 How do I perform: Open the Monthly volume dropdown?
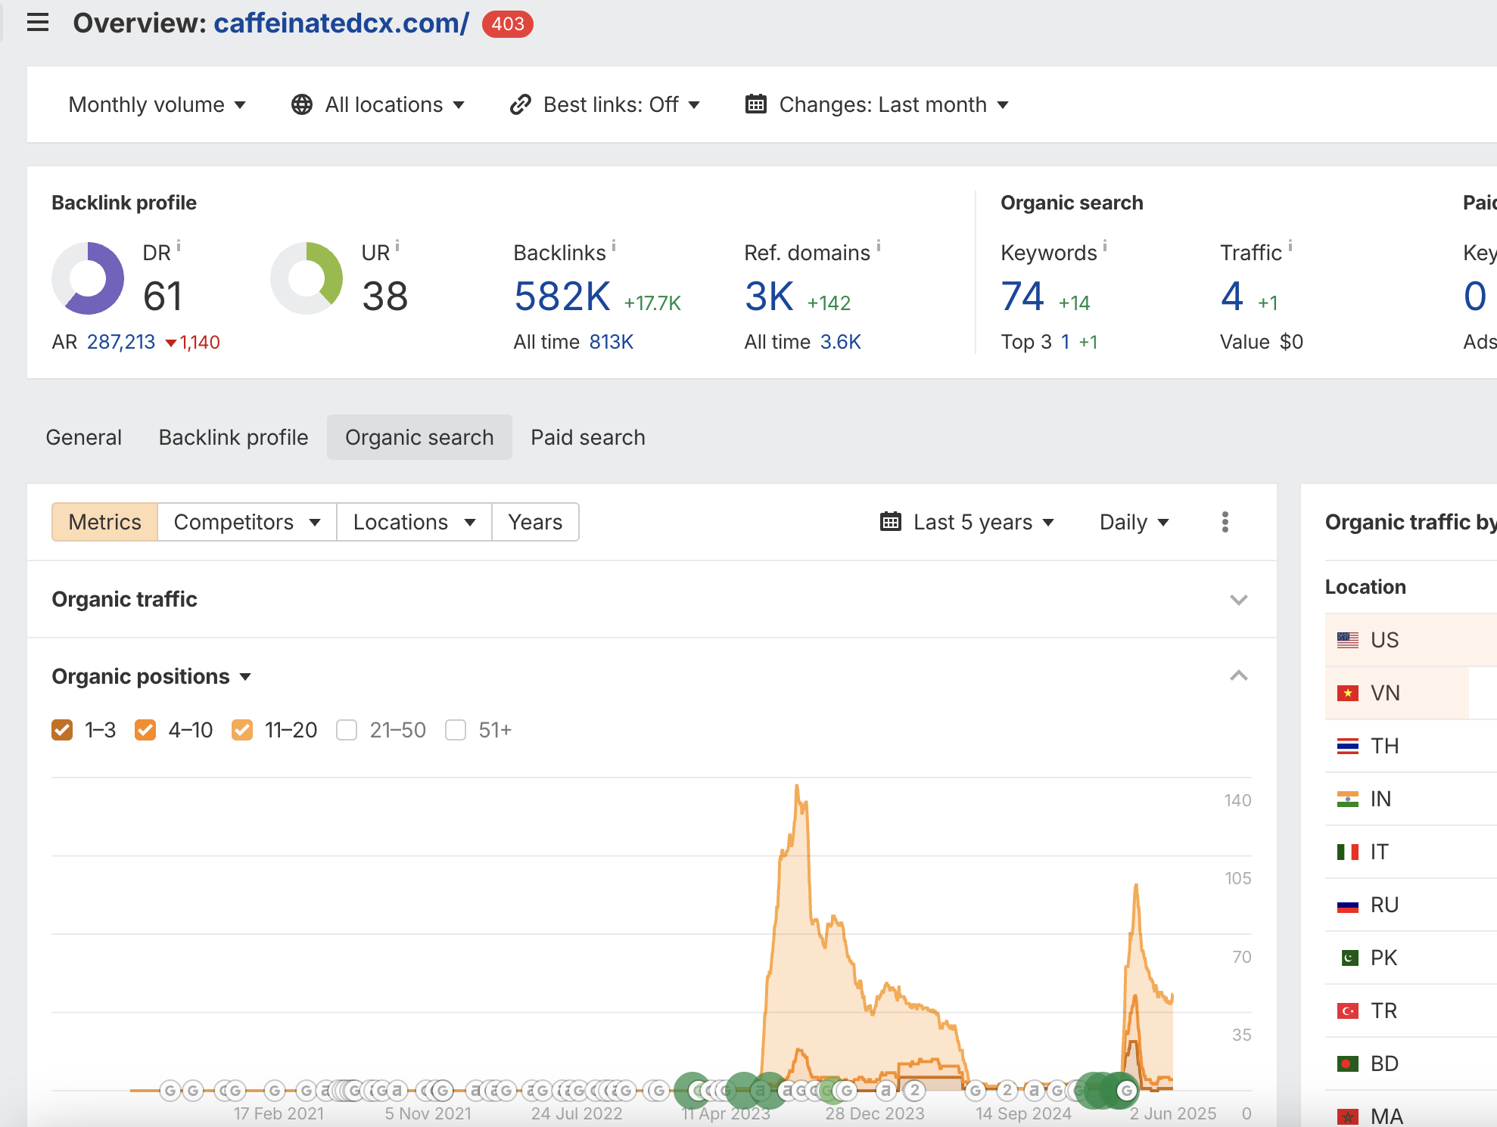tap(157, 104)
